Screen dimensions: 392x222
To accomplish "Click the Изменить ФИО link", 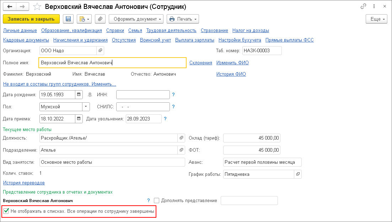I will click(232, 63).
